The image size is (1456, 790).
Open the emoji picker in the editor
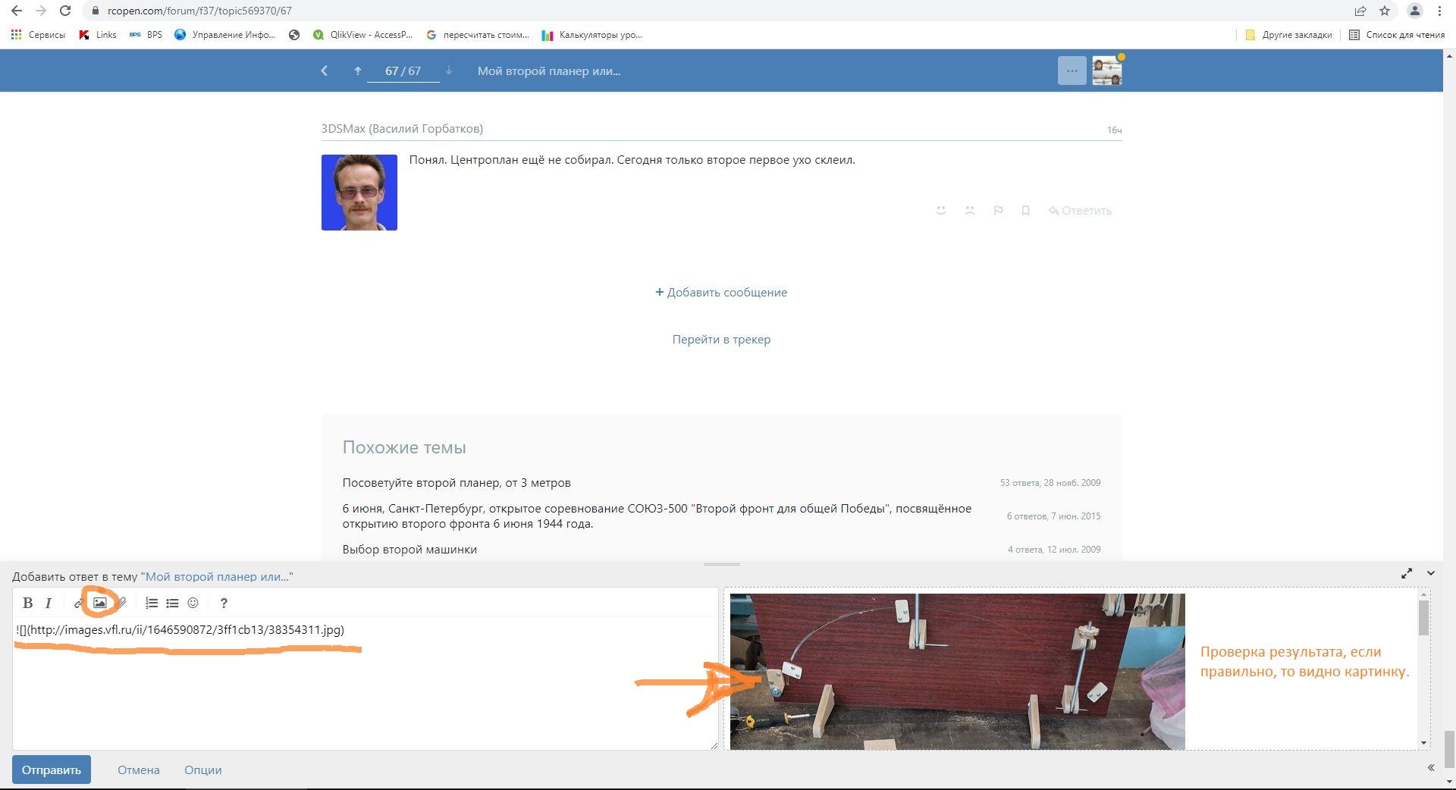pyautogui.click(x=193, y=603)
